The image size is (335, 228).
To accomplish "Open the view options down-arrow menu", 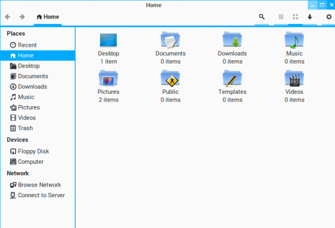I will pos(310,17).
